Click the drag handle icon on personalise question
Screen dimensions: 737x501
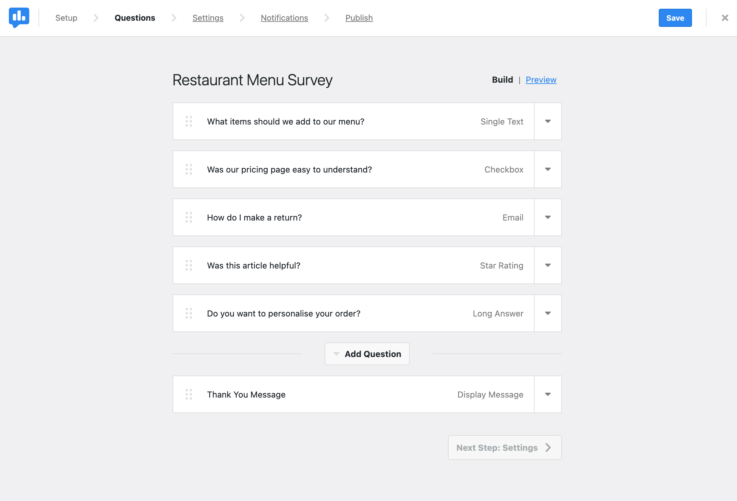[189, 313]
